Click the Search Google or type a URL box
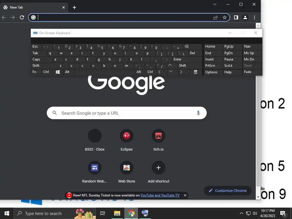This screenshot has width=292, height=219. 127,113
